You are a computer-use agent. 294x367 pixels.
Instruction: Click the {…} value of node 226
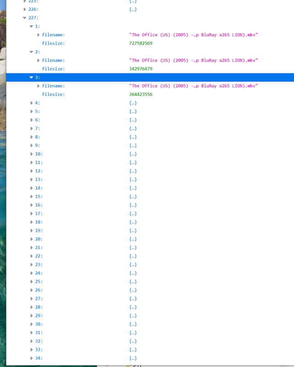pyautogui.click(x=133, y=9)
